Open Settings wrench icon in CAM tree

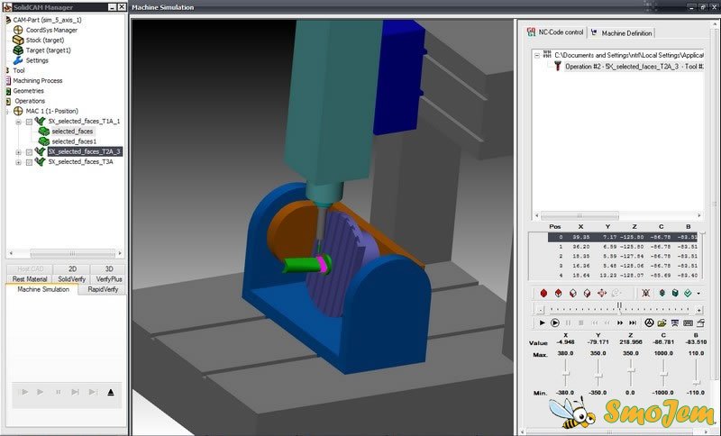point(18,60)
